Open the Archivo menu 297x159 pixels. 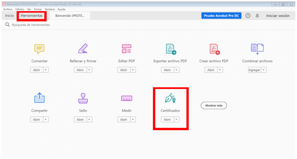click(x=8, y=9)
